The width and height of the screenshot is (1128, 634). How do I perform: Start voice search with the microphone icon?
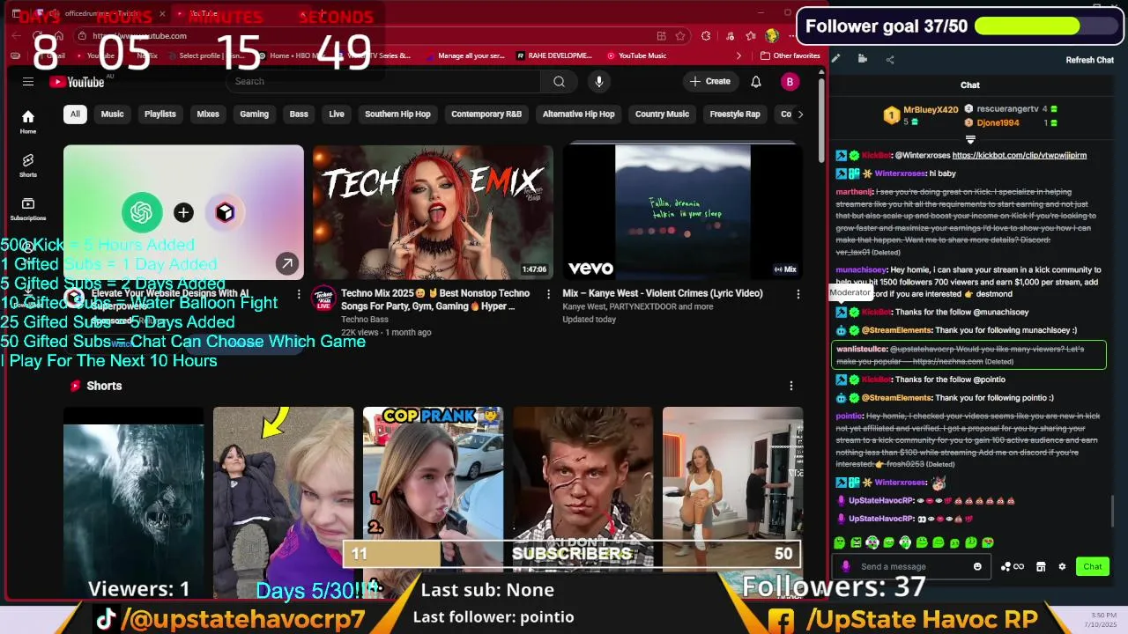coord(599,82)
